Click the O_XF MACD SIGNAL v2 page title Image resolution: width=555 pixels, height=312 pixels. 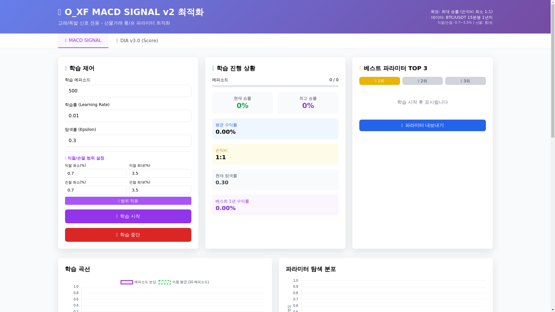point(131,12)
